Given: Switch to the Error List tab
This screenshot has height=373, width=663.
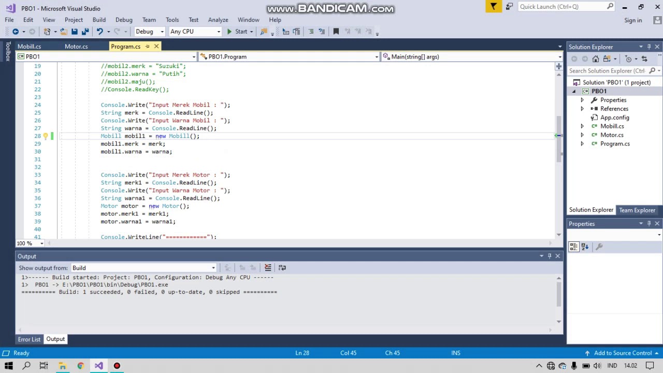Looking at the screenshot, I should [x=29, y=339].
